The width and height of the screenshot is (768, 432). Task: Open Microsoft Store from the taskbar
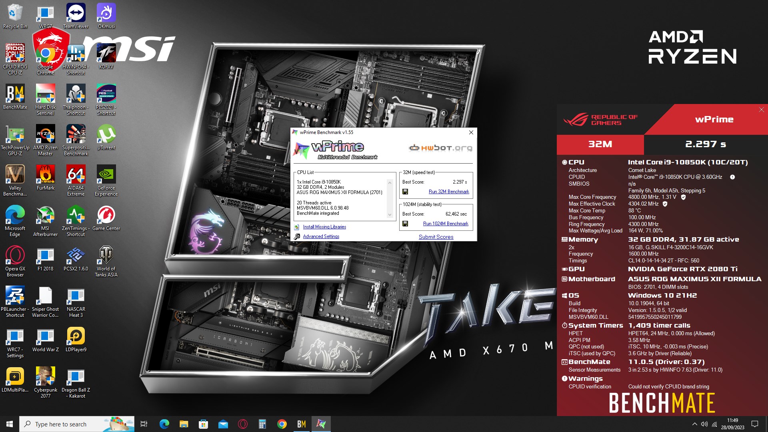click(203, 424)
